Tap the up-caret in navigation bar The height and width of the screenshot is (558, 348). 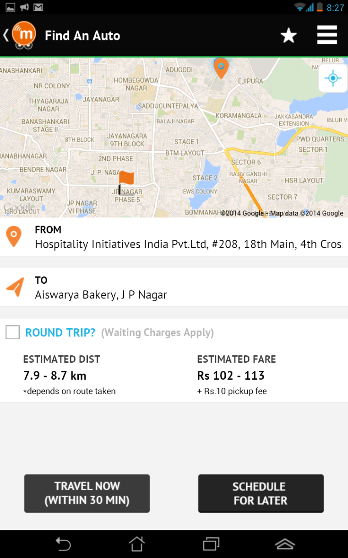[x=285, y=544]
